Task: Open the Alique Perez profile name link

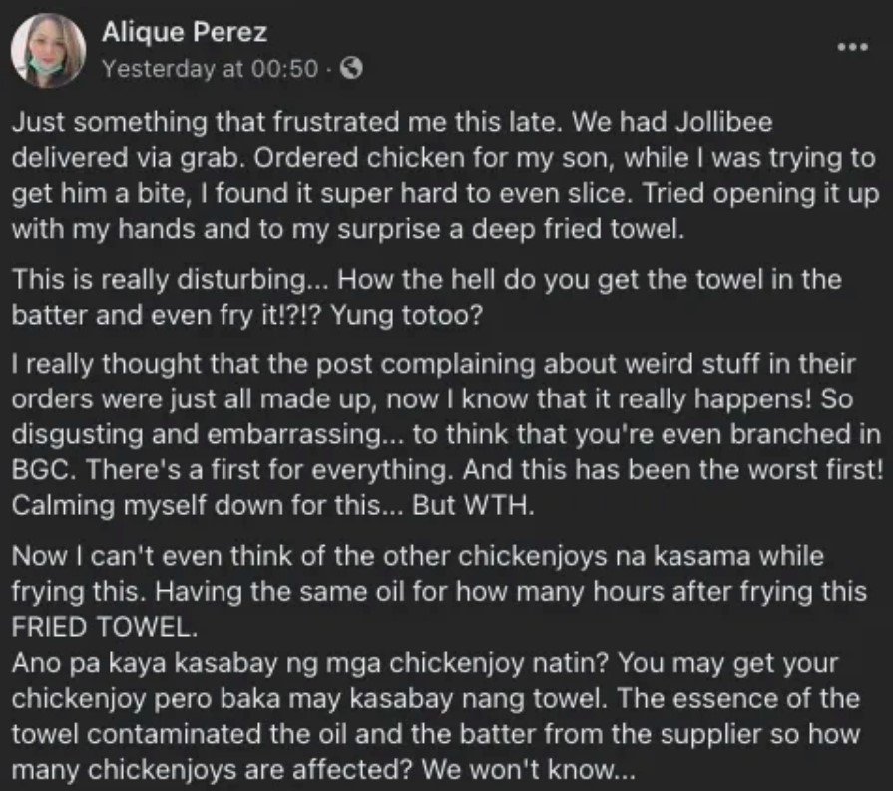Action: click(185, 32)
